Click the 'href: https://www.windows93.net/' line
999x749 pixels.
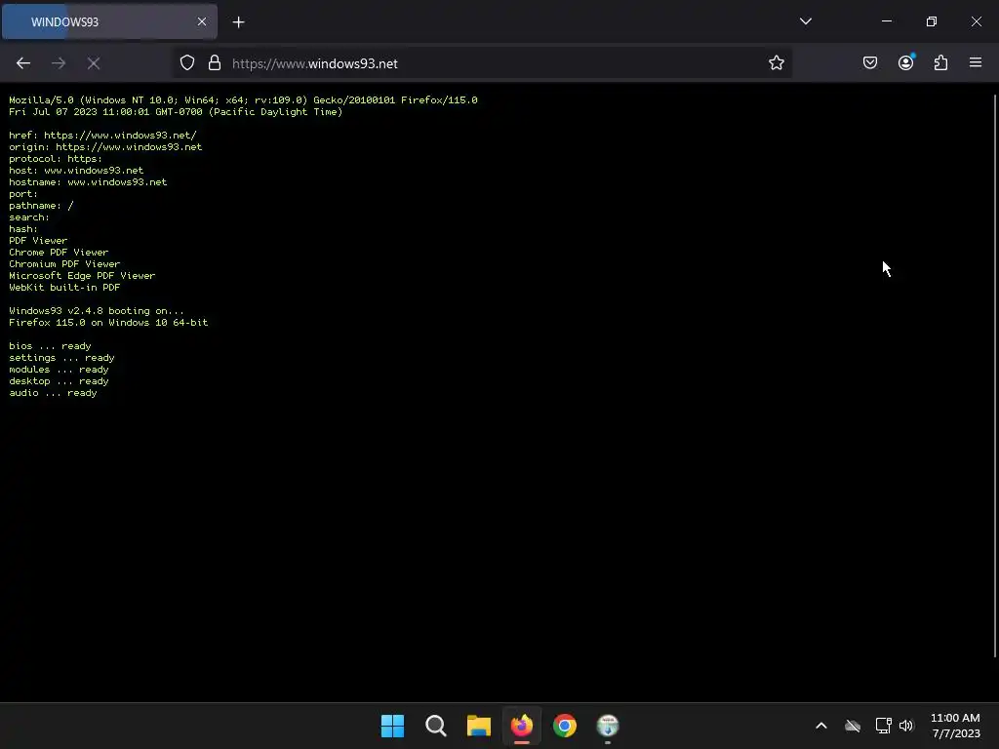pyautogui.click(x=102, y=135)
